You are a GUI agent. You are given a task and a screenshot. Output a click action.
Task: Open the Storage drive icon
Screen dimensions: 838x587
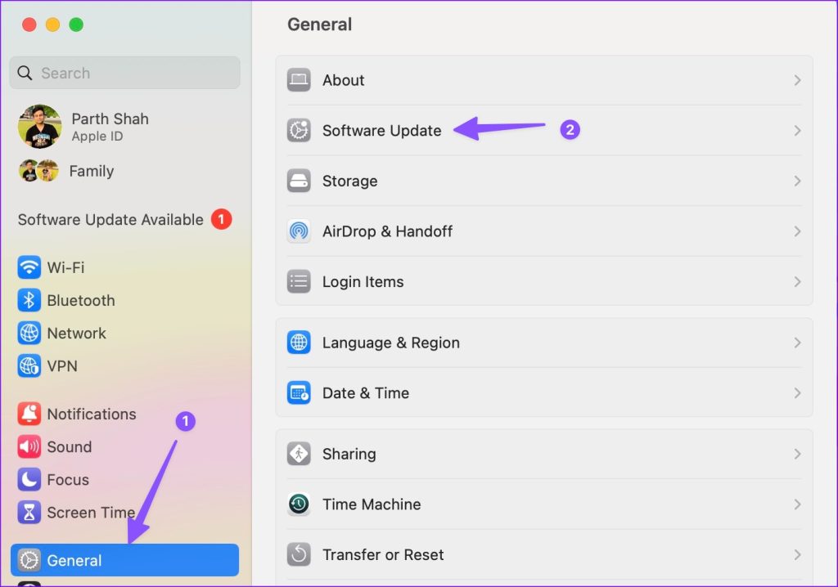pos(299,181)
